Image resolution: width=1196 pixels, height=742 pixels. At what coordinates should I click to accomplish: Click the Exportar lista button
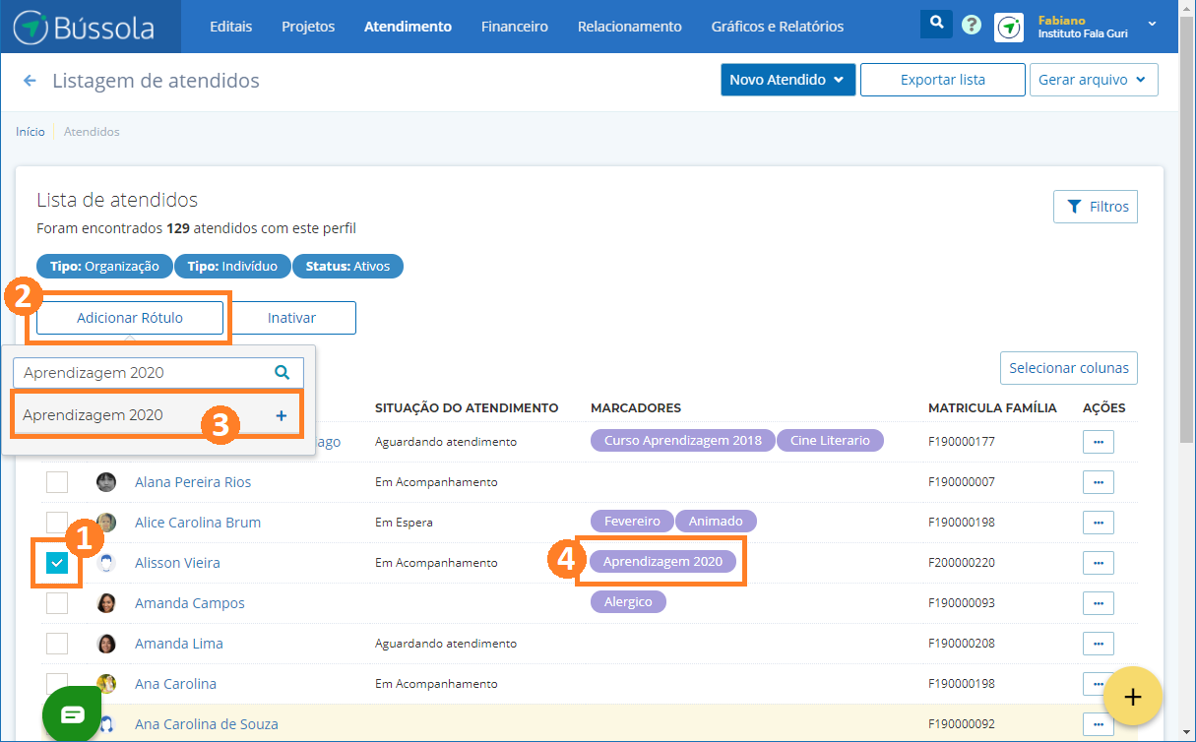click(942, 80)
